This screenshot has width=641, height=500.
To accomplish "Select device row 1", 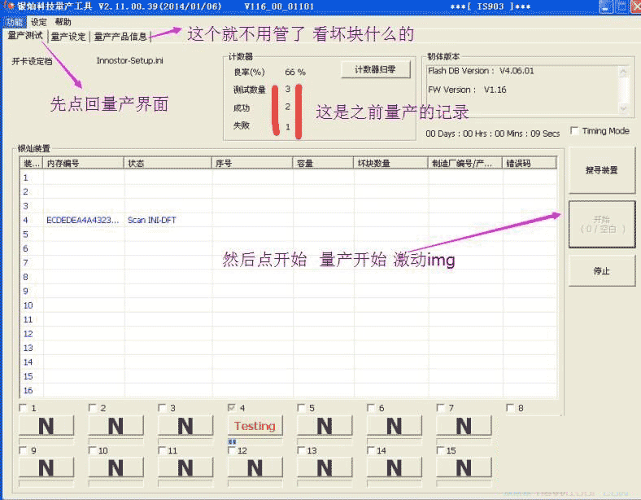I will (288, 178).
